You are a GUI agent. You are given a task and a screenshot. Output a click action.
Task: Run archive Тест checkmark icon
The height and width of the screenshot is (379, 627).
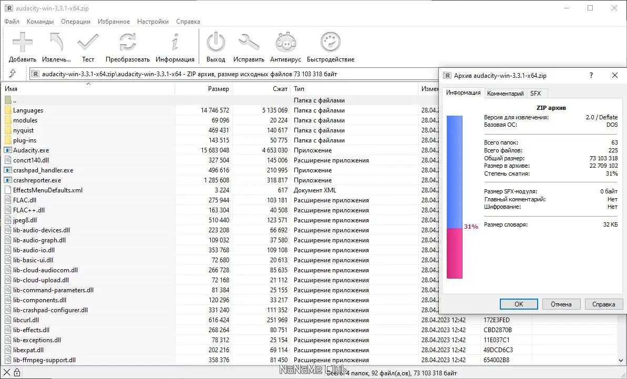point(88,42)
